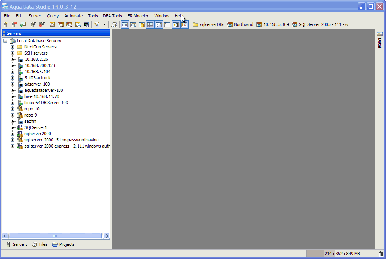Open the SQL Server 2005 - 111 bookmark
The width and height of the screenshot is (386, 259).
click(x=320, y=24)
